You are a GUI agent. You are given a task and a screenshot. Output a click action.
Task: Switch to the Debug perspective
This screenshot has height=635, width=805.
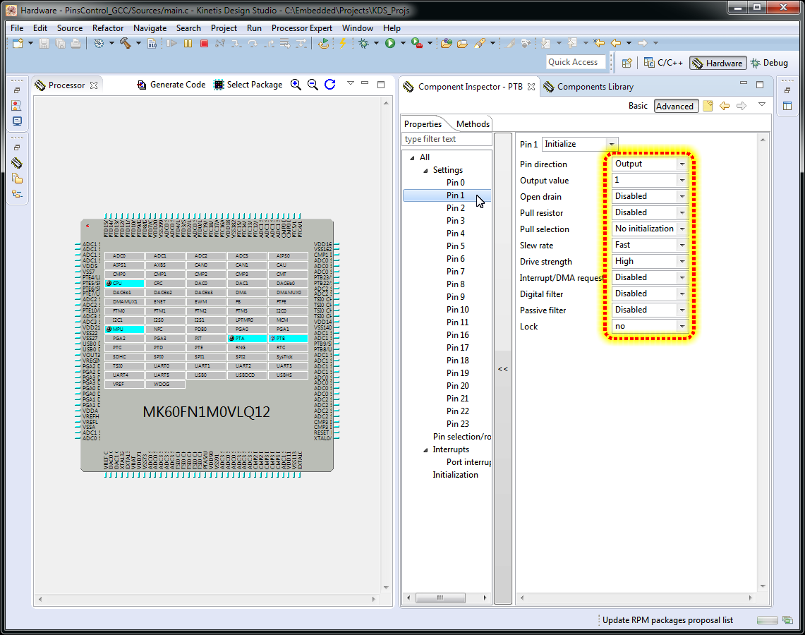(769, 63)
